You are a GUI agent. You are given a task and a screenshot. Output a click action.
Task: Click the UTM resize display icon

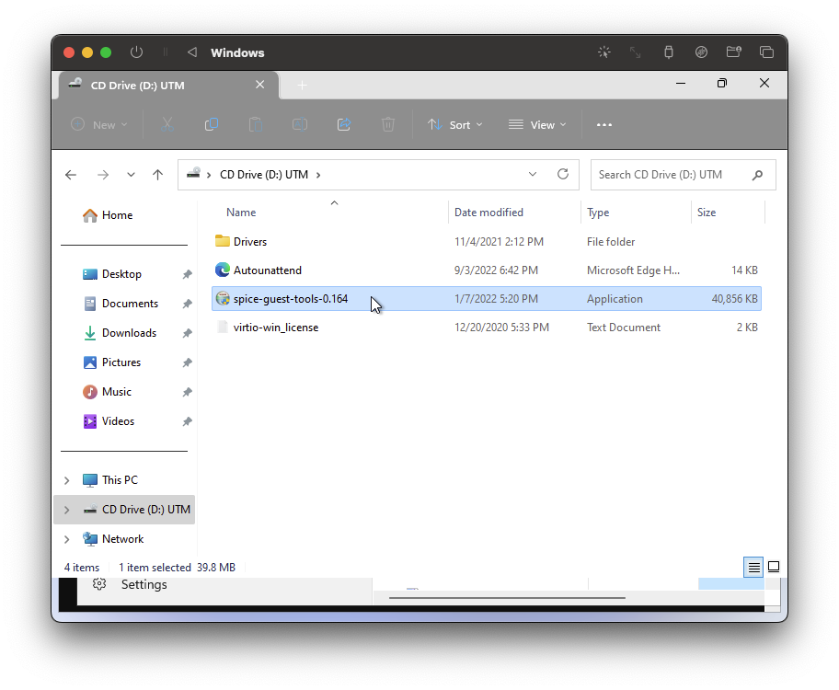(635, 52)
